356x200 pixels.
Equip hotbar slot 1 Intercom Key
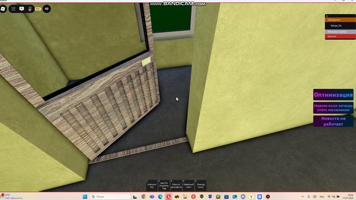point(152,186)
